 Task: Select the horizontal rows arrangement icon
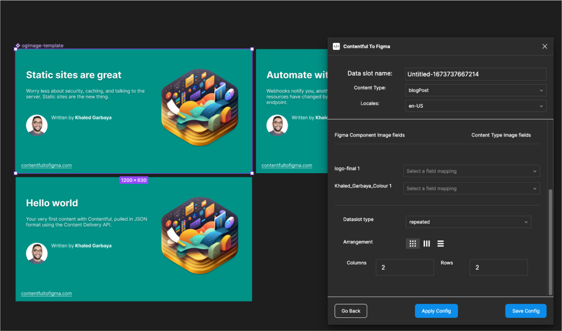[440, 243]
